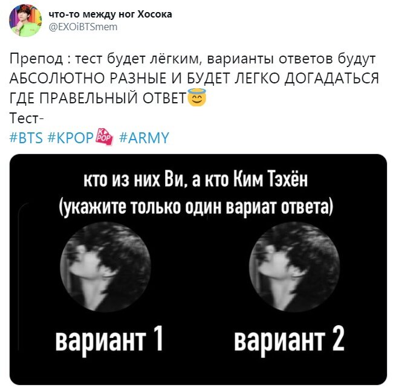Click the 'вариант 2' label
The width and height of the screenshot is (396, 391).
(x=290, y=340)
